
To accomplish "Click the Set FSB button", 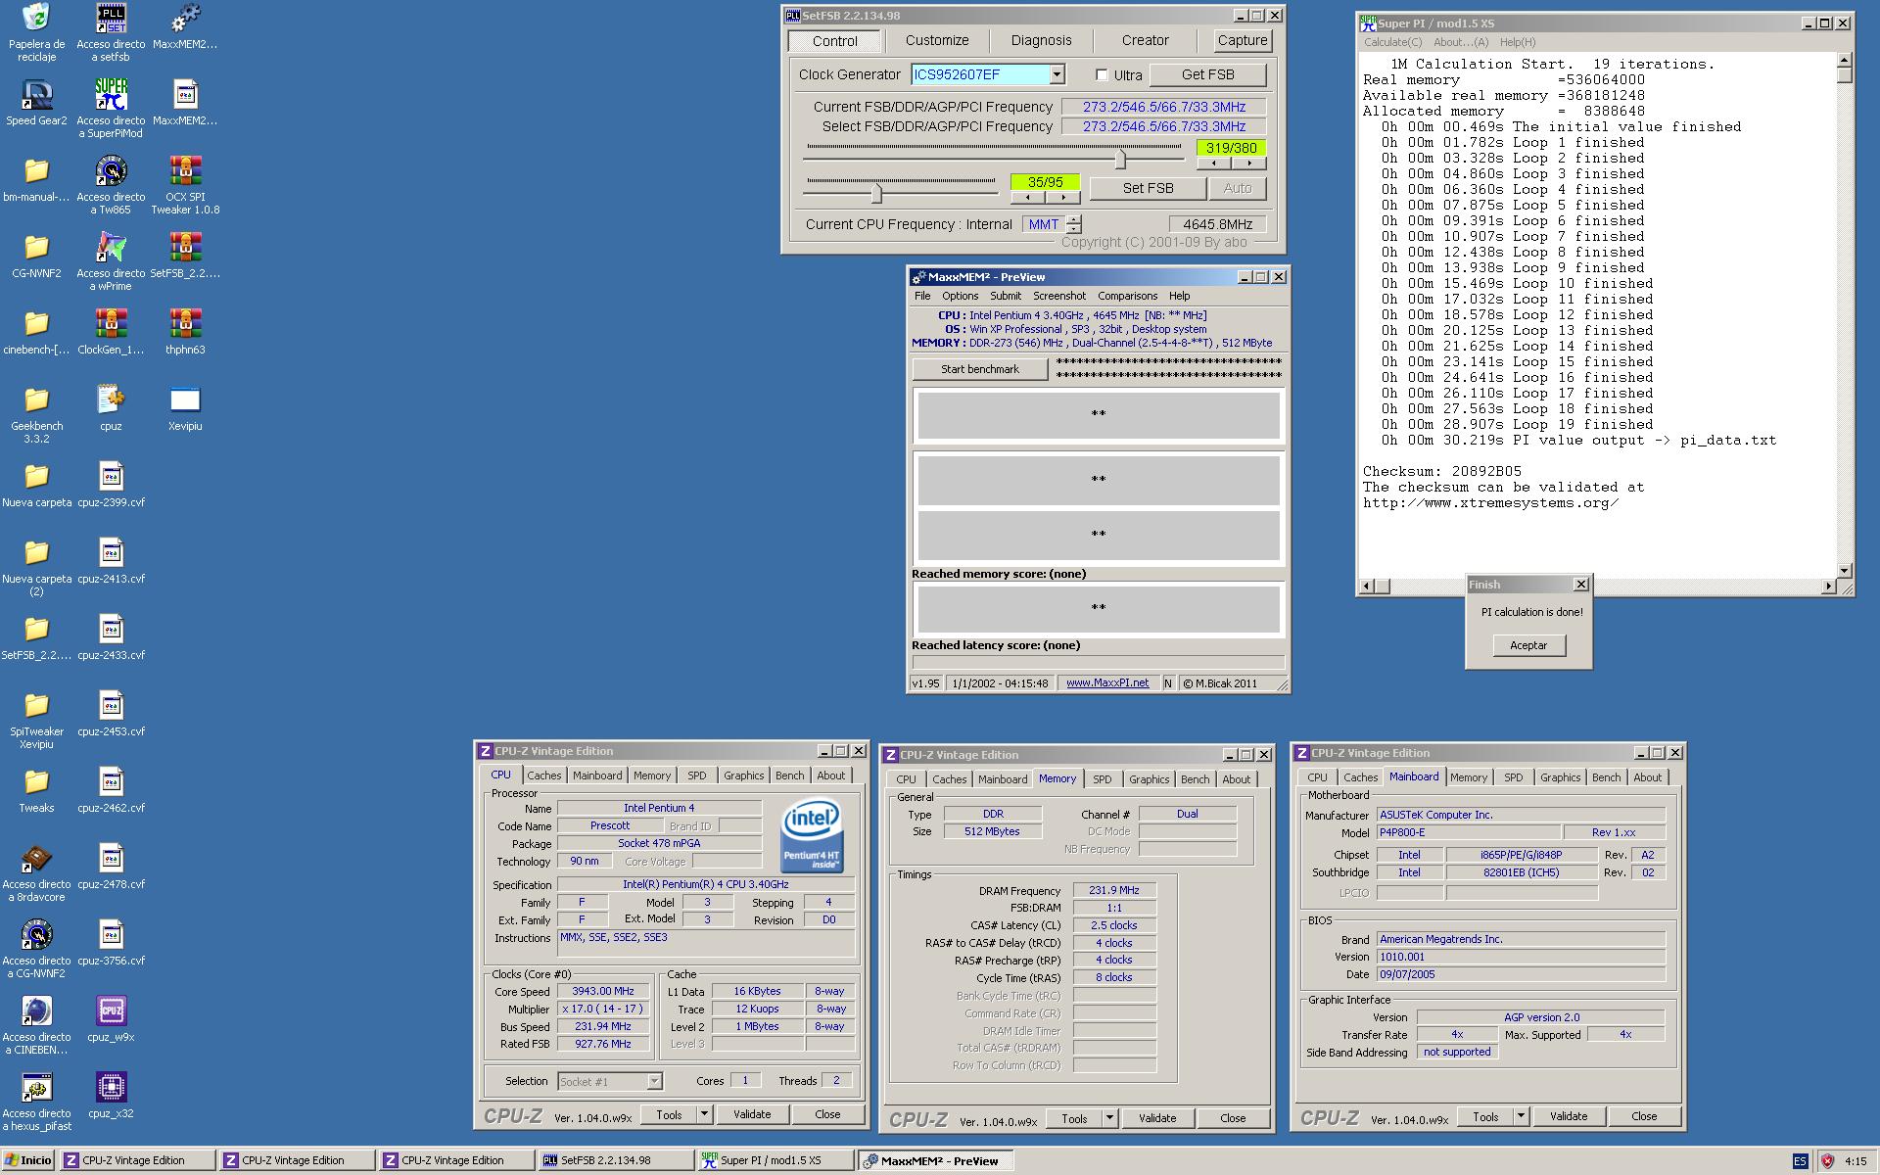I will [1148, 188].
